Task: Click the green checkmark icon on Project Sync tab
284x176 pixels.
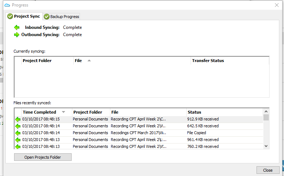Action: pos(10,16)
